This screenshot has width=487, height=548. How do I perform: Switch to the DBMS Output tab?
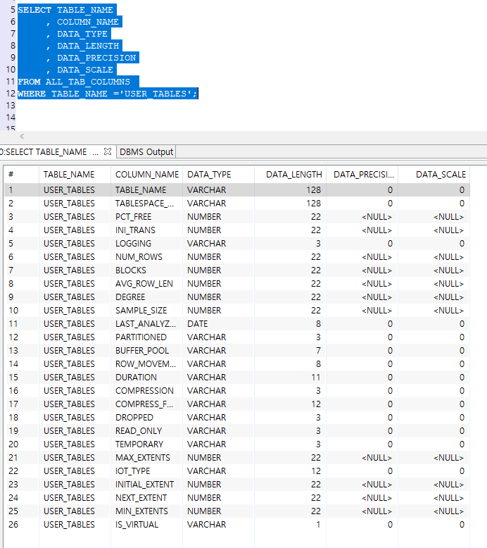[146, 152]
